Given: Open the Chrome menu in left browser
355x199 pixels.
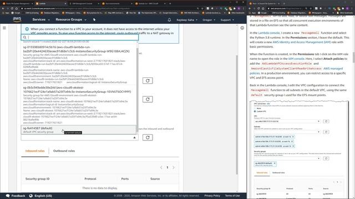Looking at the screenshot, I should 243,8.
